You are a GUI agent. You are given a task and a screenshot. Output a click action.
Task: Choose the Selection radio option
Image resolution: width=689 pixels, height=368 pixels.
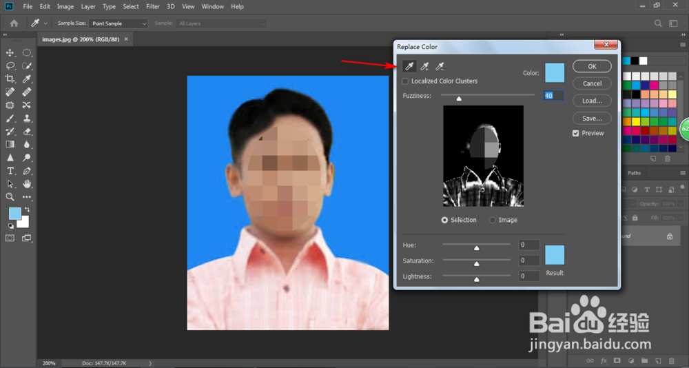(x=444, y=220)
